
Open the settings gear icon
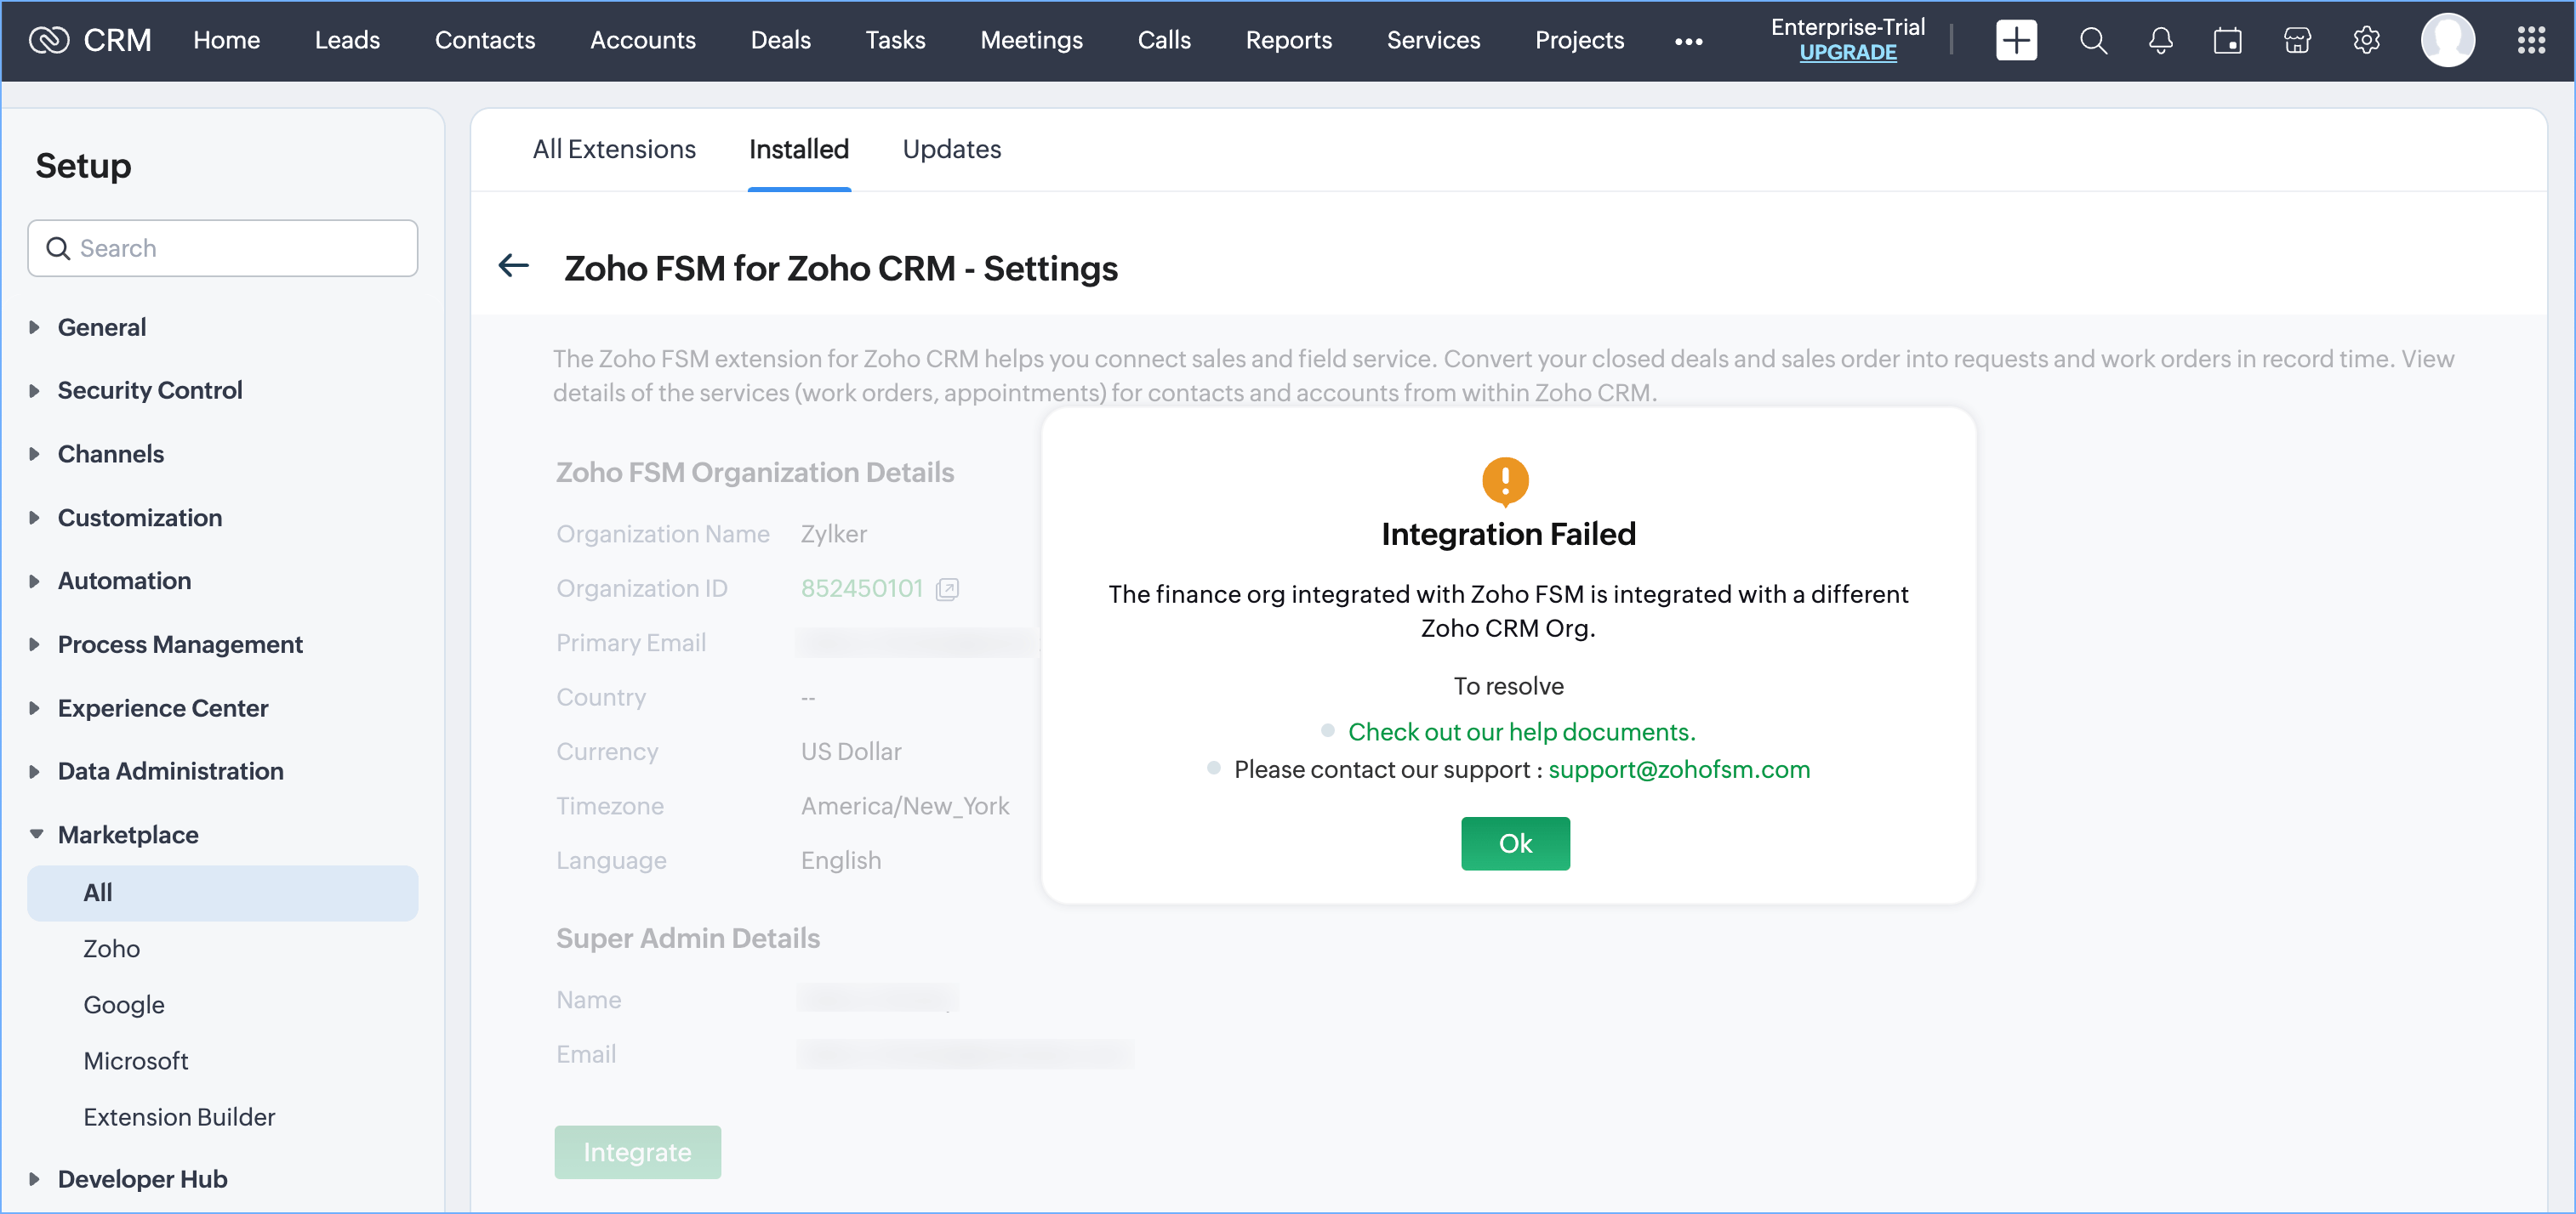coord(2366,40)
